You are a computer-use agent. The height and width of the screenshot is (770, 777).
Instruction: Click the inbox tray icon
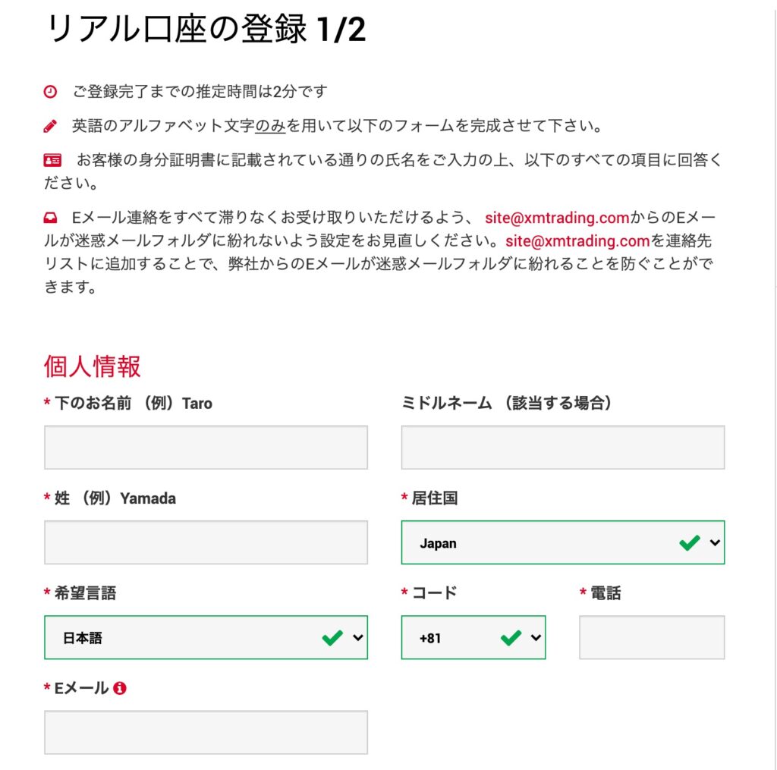[x=50, y=218]
